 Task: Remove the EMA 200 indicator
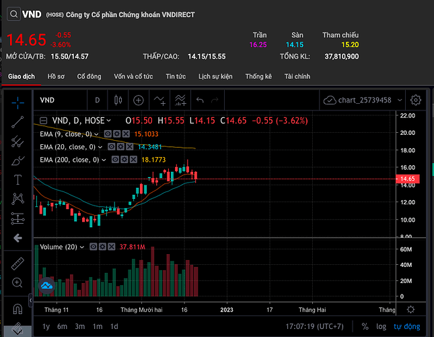(x=133, y=160)
